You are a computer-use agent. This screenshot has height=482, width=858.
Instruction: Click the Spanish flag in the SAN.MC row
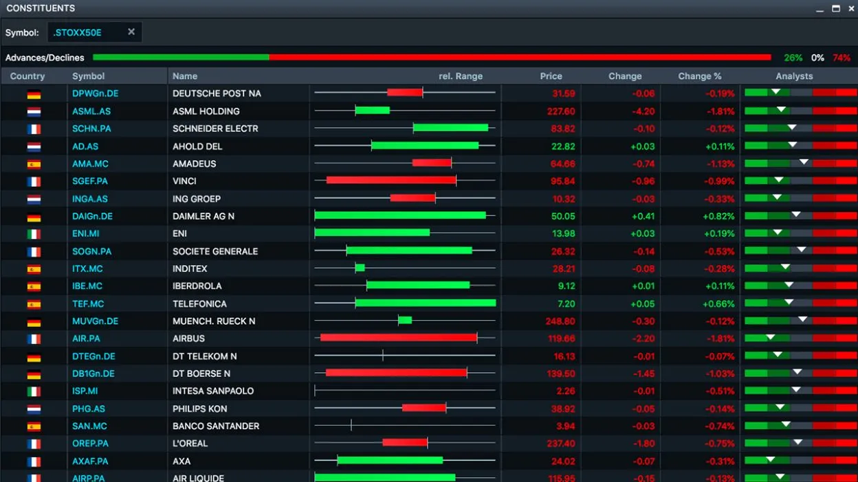tap(34, 426)
